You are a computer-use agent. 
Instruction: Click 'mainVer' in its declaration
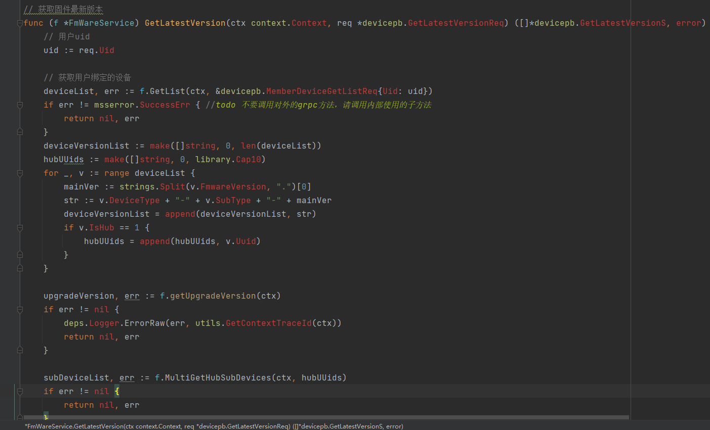(81, 187)
